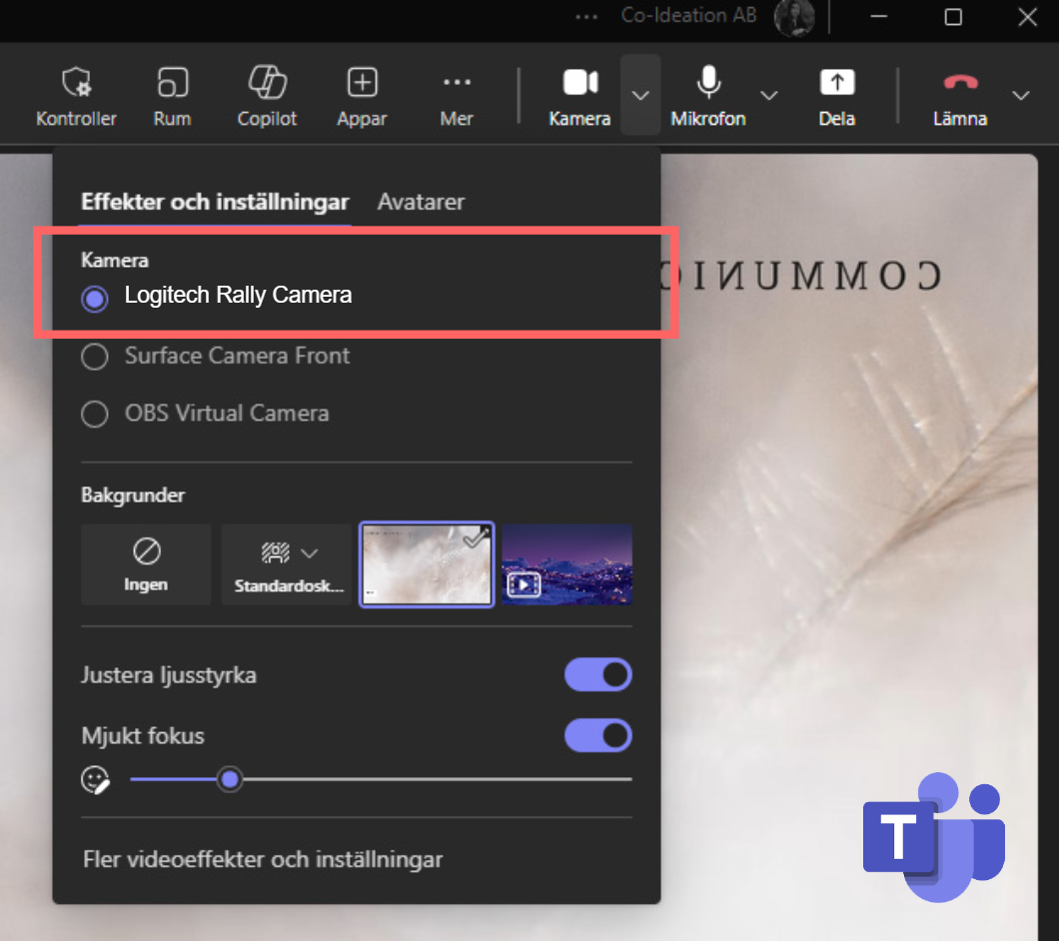This screenshot has width=1059, height=941.
Task: Expand the Lämna leave options arrow
Action: [1020, 95]
